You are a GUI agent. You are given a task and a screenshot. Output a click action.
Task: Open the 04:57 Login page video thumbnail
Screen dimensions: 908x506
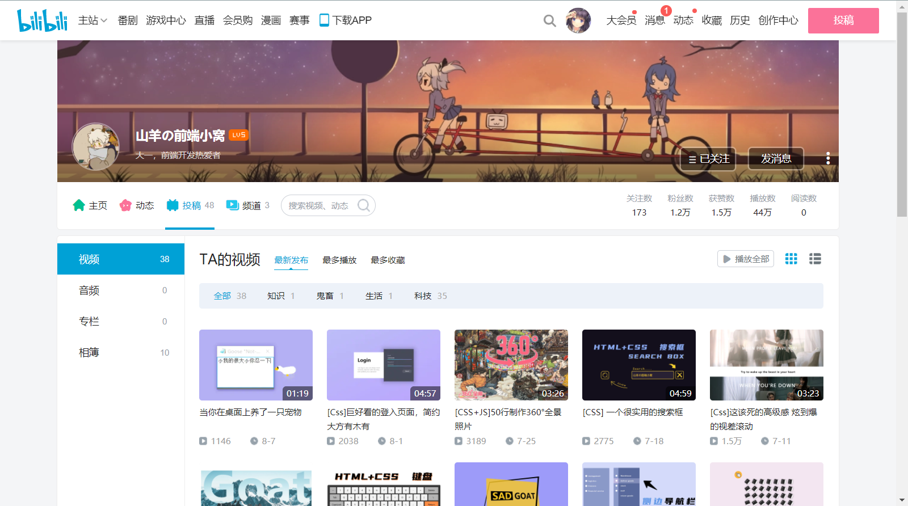(384, 365)
